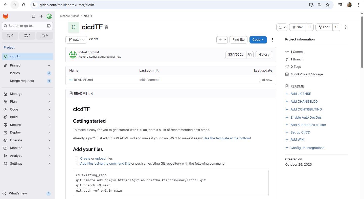Copy commit SHA 53ff052e
The width and height of the screenshot is (364, 199).
point(250,55)
